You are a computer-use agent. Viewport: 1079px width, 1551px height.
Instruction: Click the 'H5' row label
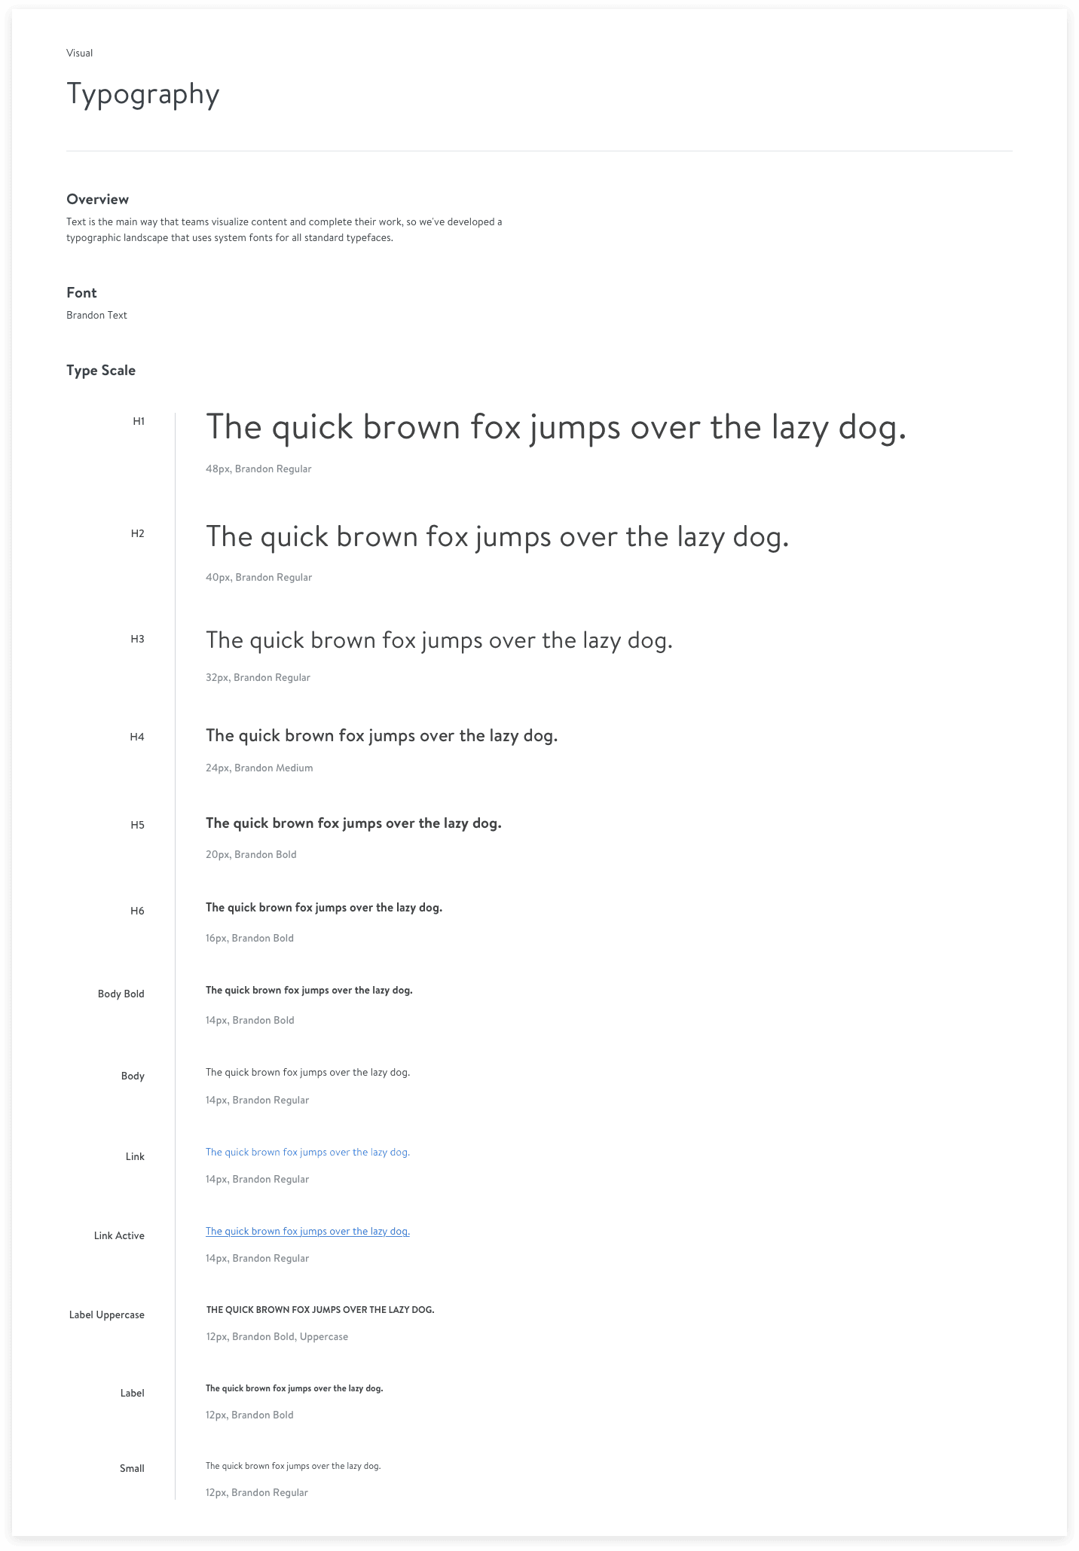tap(137, 825)
